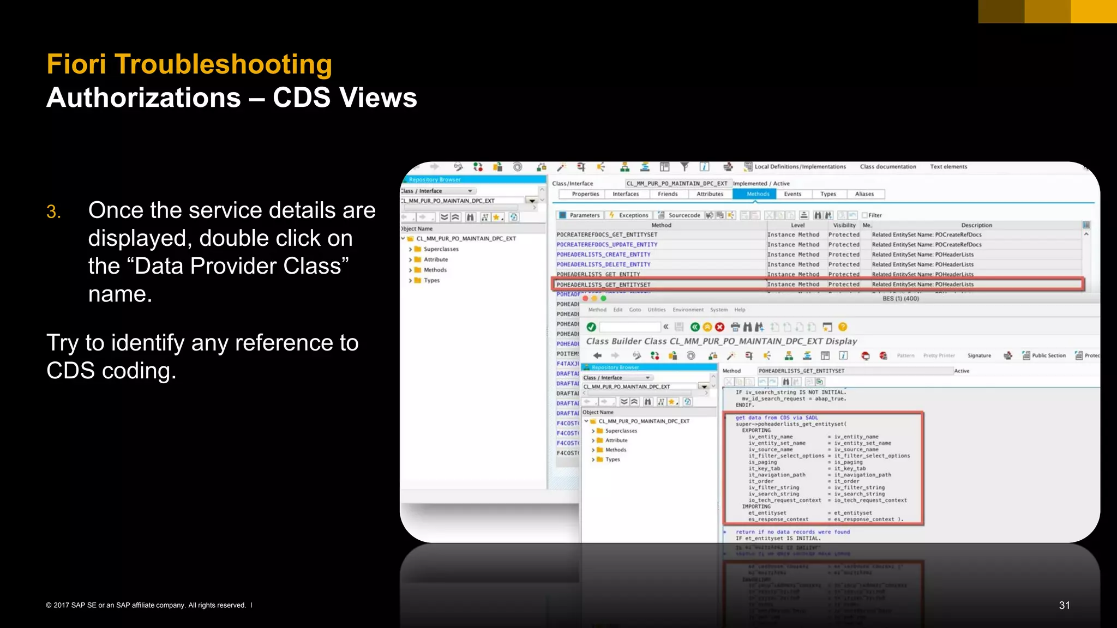1117x628 pixels.
Task: Click the info 'i' icon in BES application toolbar
Action: (x=844, y=356)
